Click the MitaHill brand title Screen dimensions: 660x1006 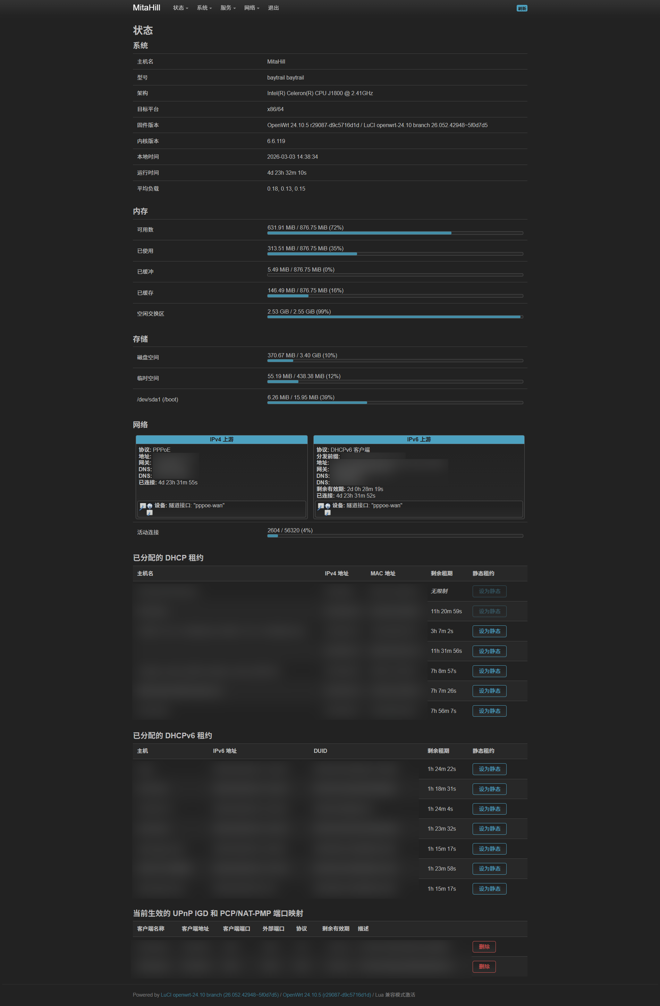tap(146, 8)
